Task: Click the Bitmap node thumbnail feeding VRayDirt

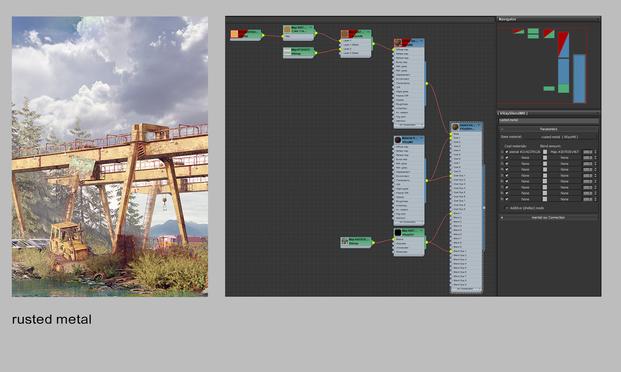Action: (x=345, y=241)
